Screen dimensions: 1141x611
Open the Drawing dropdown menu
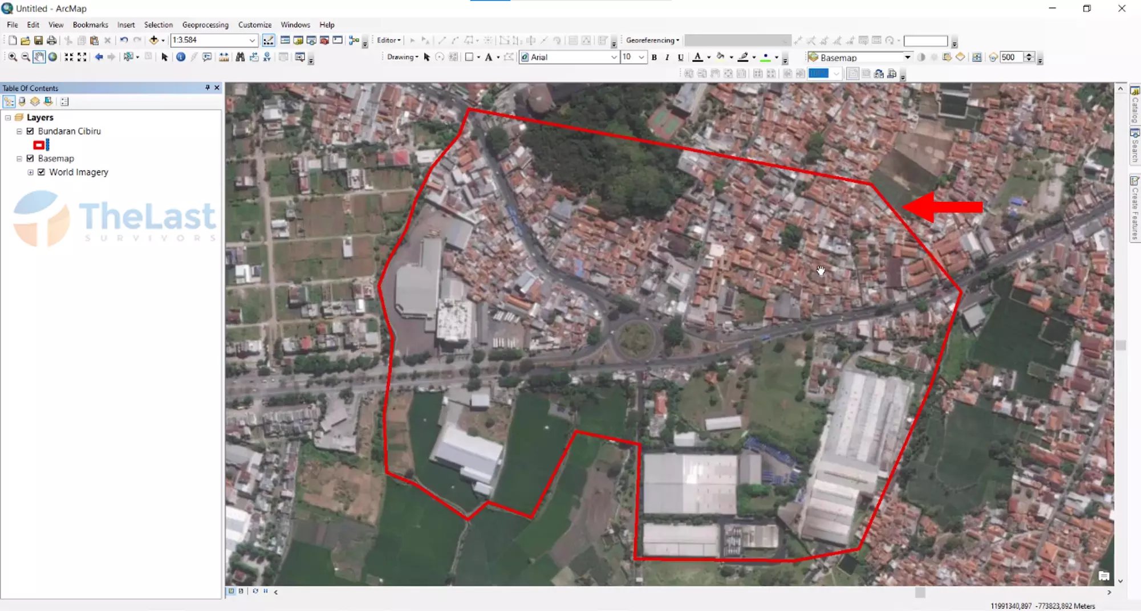click(403, 57)
